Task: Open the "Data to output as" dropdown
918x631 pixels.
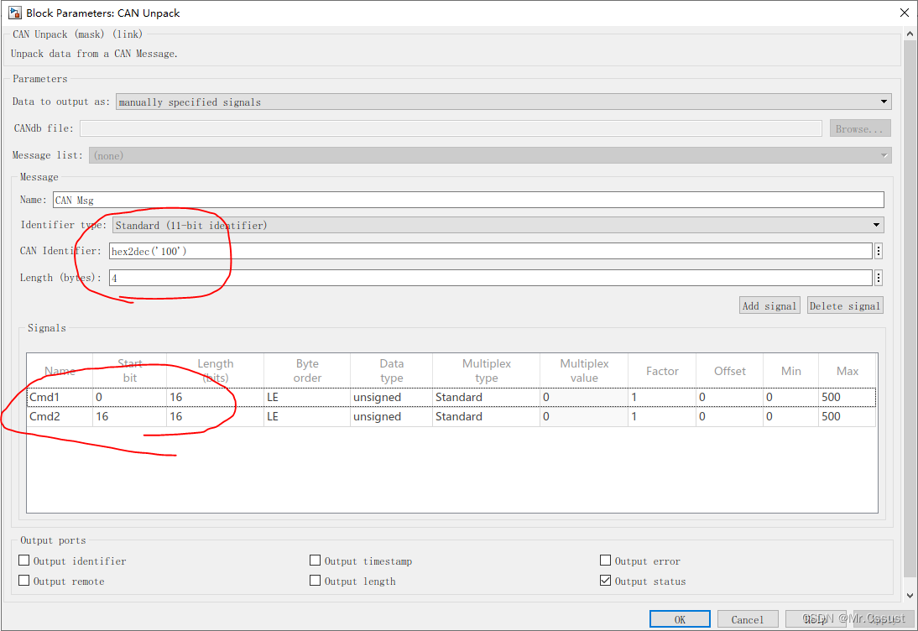Action: click(884, 101)
